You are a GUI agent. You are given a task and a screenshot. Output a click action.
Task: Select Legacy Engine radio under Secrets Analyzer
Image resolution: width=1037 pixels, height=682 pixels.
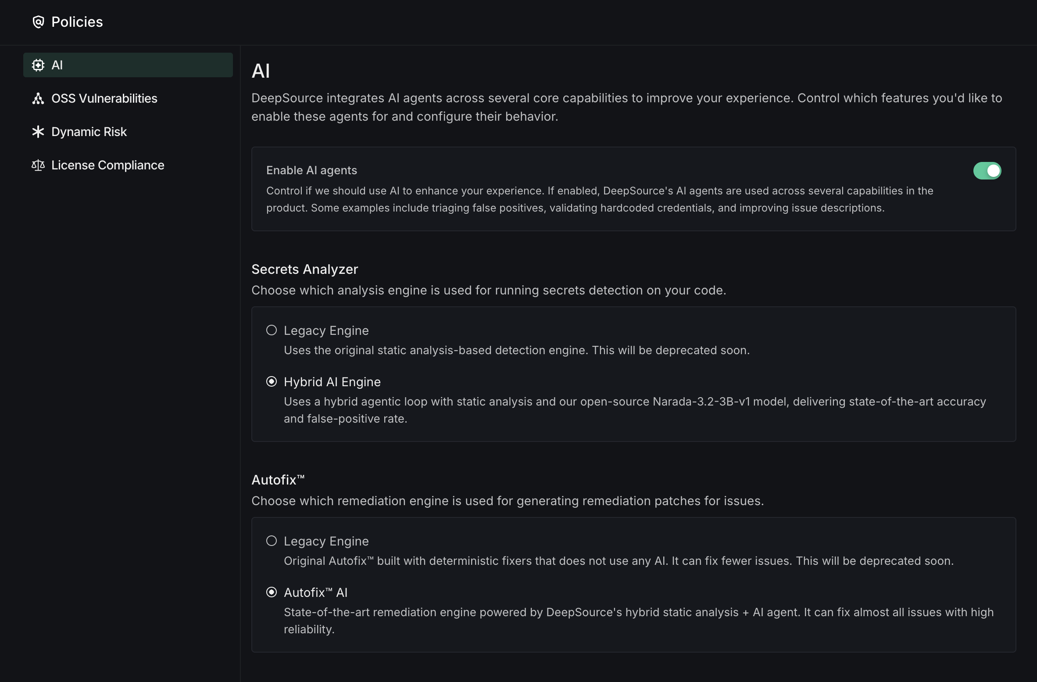(272, 330)
